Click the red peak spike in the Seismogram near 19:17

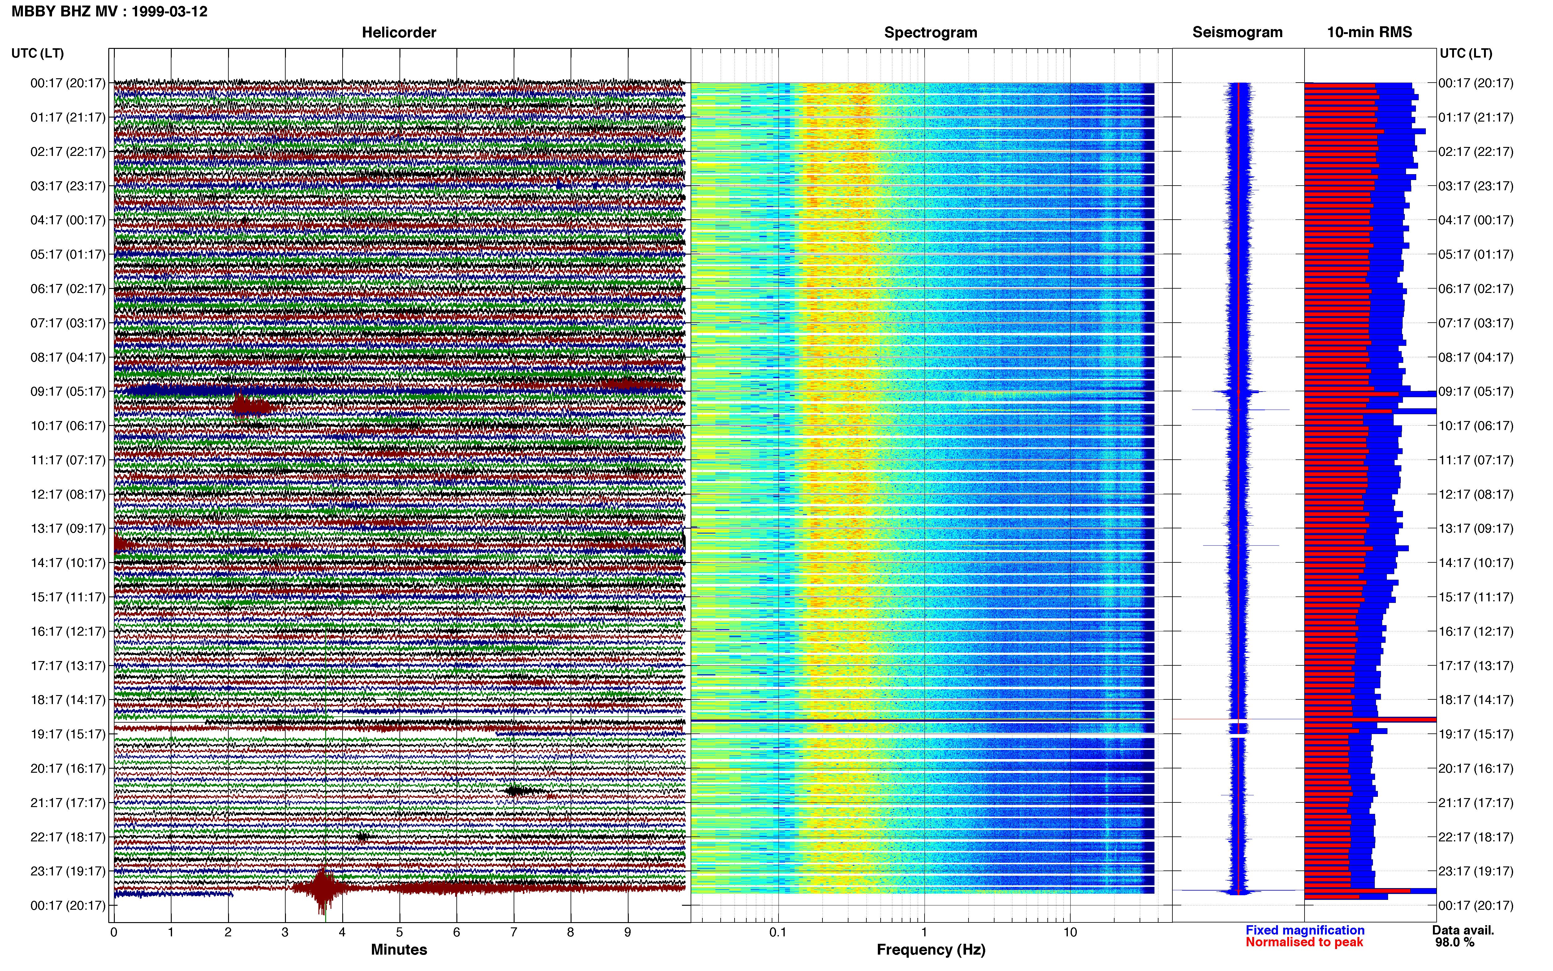click(x=1238, y=719)
